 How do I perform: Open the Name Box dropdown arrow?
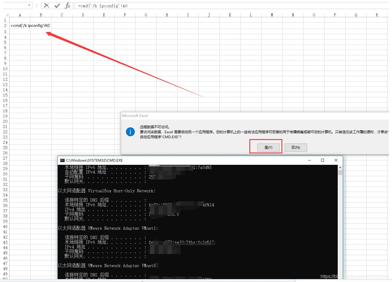point(29,5)
